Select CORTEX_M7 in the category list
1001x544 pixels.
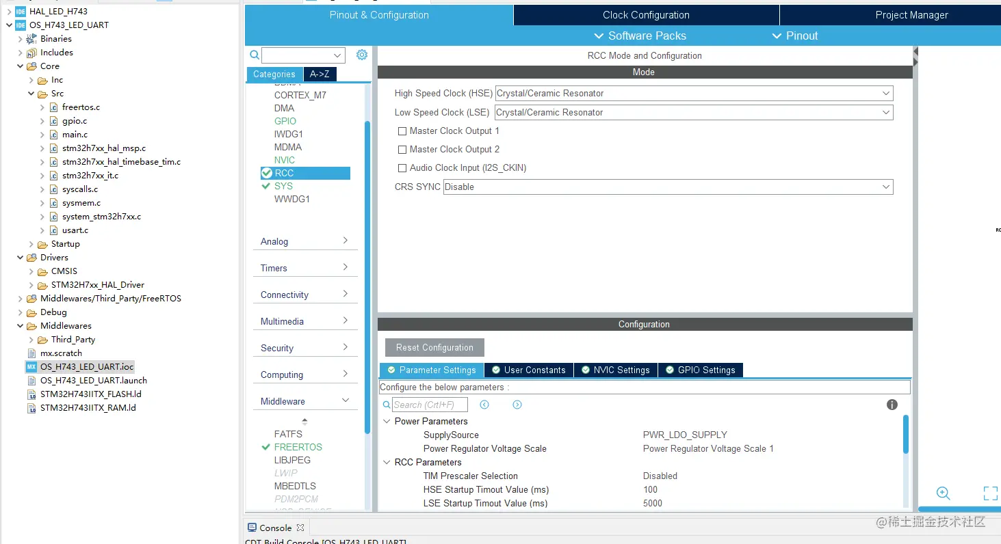tap(300, 95)
